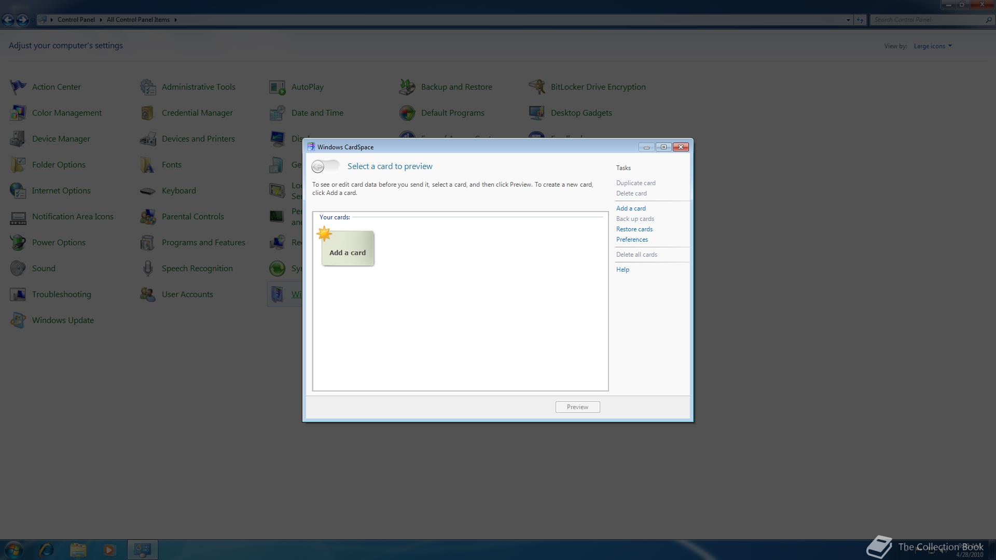The width and height of the screenshot is (996, 560).
Task: Click Delete card task link
Action: (x=631, y=193)
